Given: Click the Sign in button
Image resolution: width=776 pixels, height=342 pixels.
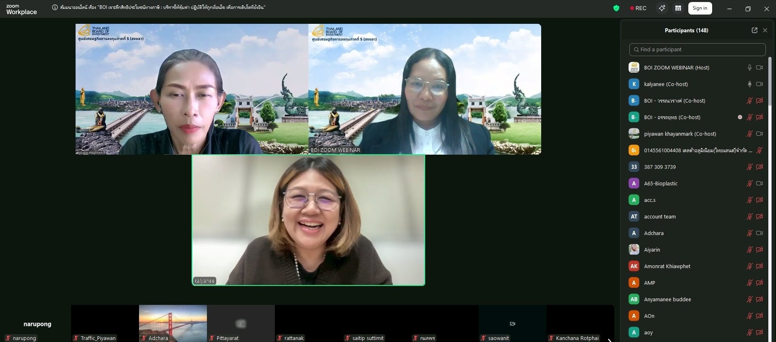Looking at the screenshot, I should (700, 8).
